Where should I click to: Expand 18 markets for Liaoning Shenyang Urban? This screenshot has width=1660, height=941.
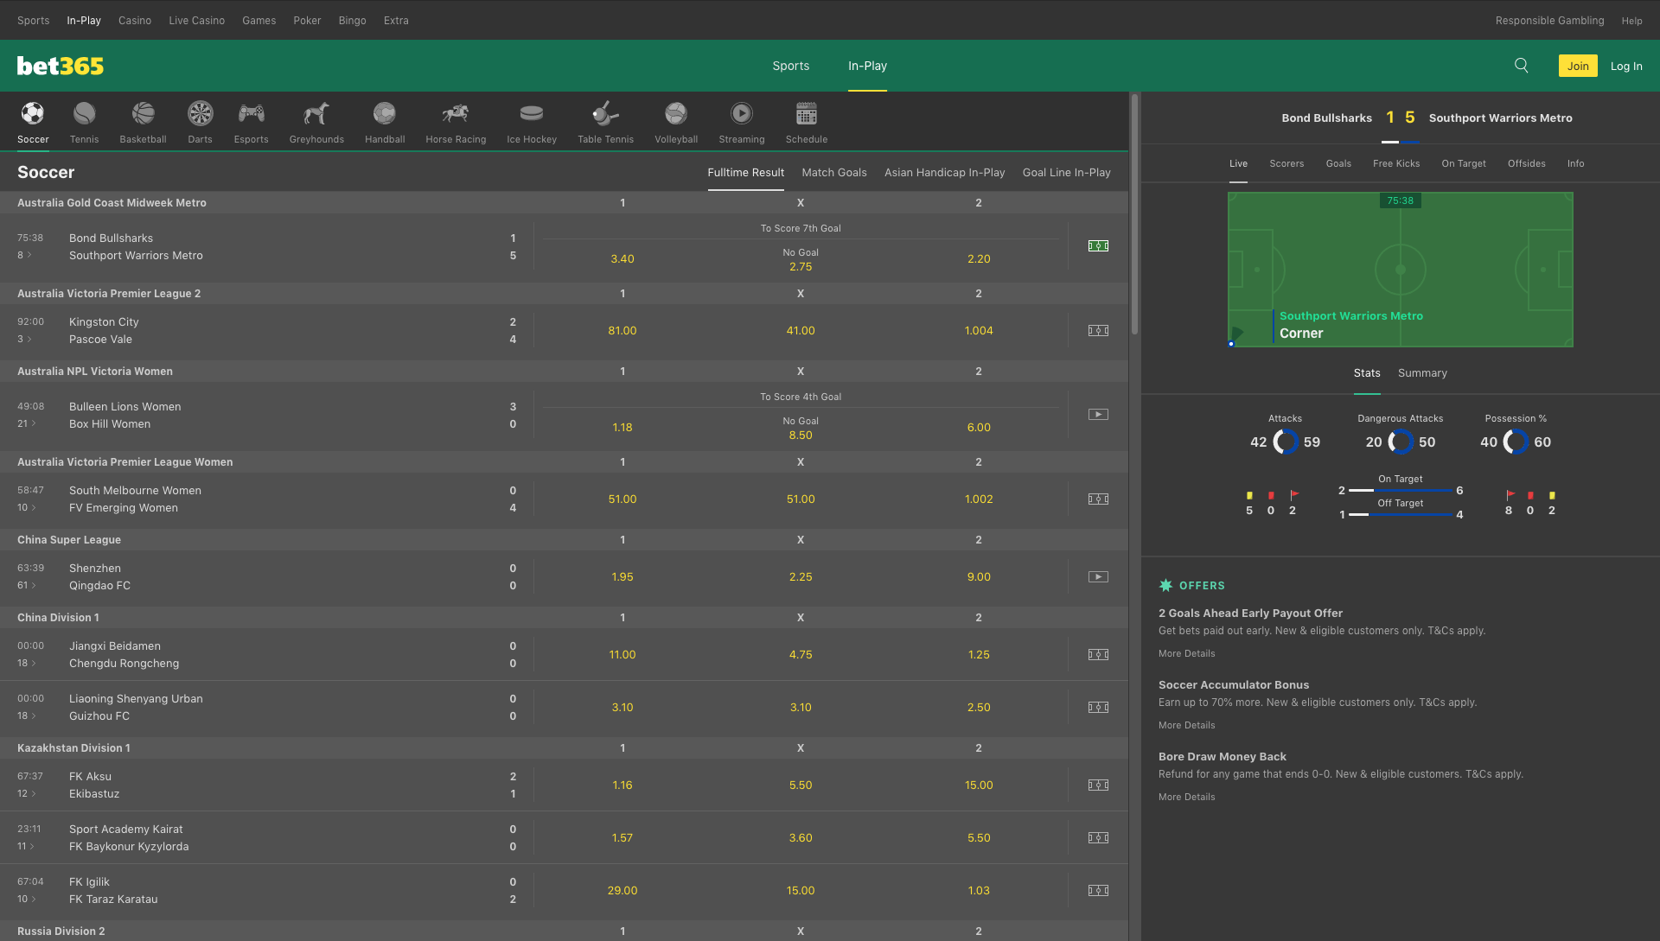(27, 715)
